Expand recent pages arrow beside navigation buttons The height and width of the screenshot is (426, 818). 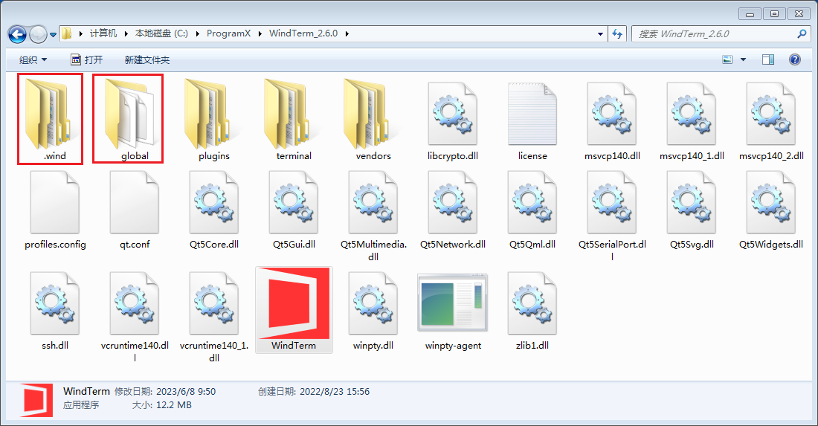point(53,34)
